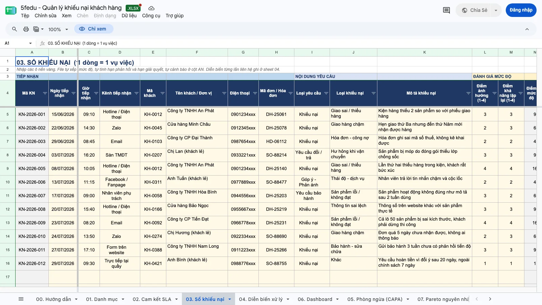Screen dimensions: 542x305
Task: Open filter on Mã KN column
Action: pos(45,93)
